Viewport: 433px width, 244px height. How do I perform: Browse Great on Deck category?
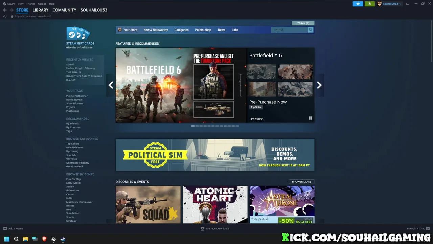click(x=75, y=167)
